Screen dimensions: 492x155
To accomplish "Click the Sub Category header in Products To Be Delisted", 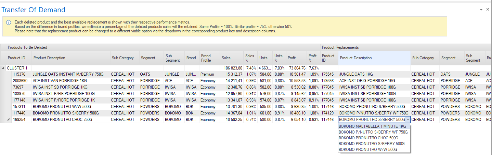I will (x=125, y=58).
